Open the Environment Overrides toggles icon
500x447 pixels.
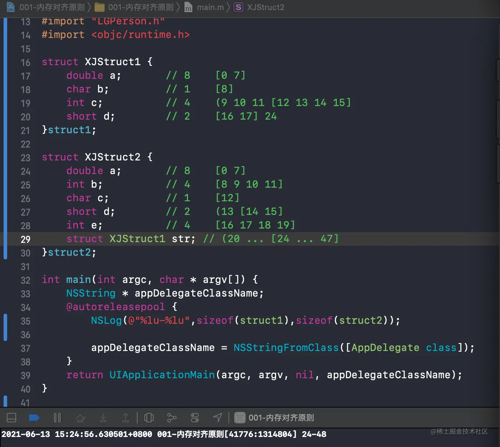195,418
